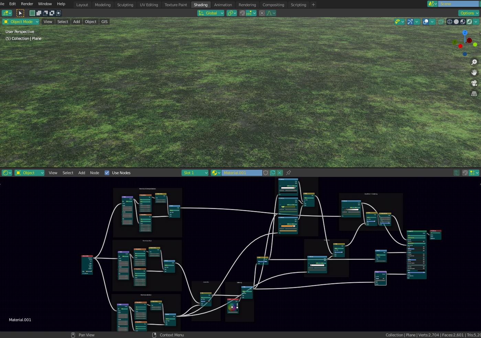
Task: Click the fake user shield icon
Action: (266, 173)
